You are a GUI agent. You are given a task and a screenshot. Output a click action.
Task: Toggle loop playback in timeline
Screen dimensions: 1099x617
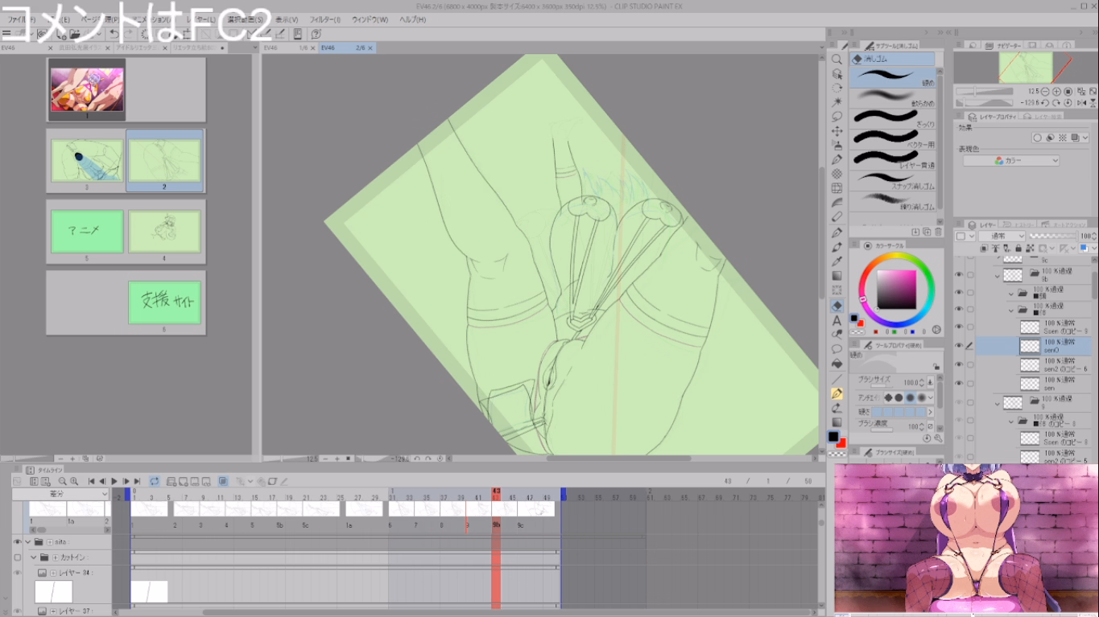pos(154,481)
